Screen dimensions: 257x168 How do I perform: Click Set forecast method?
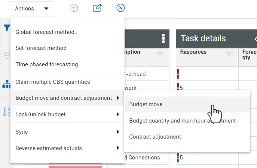(x=41, y=48)
